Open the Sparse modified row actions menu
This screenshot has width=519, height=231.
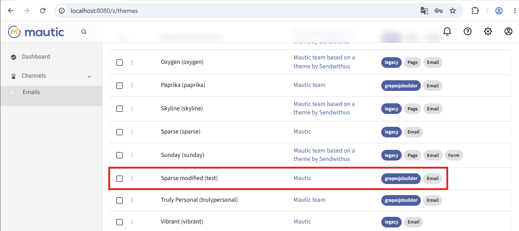132,178
